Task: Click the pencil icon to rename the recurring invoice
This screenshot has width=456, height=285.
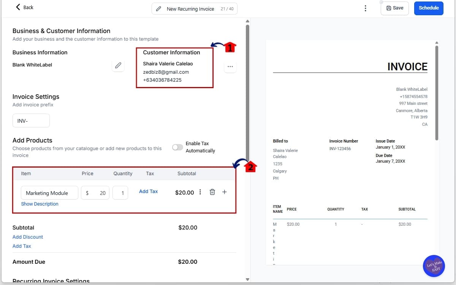Action: [x=159, y=8]
